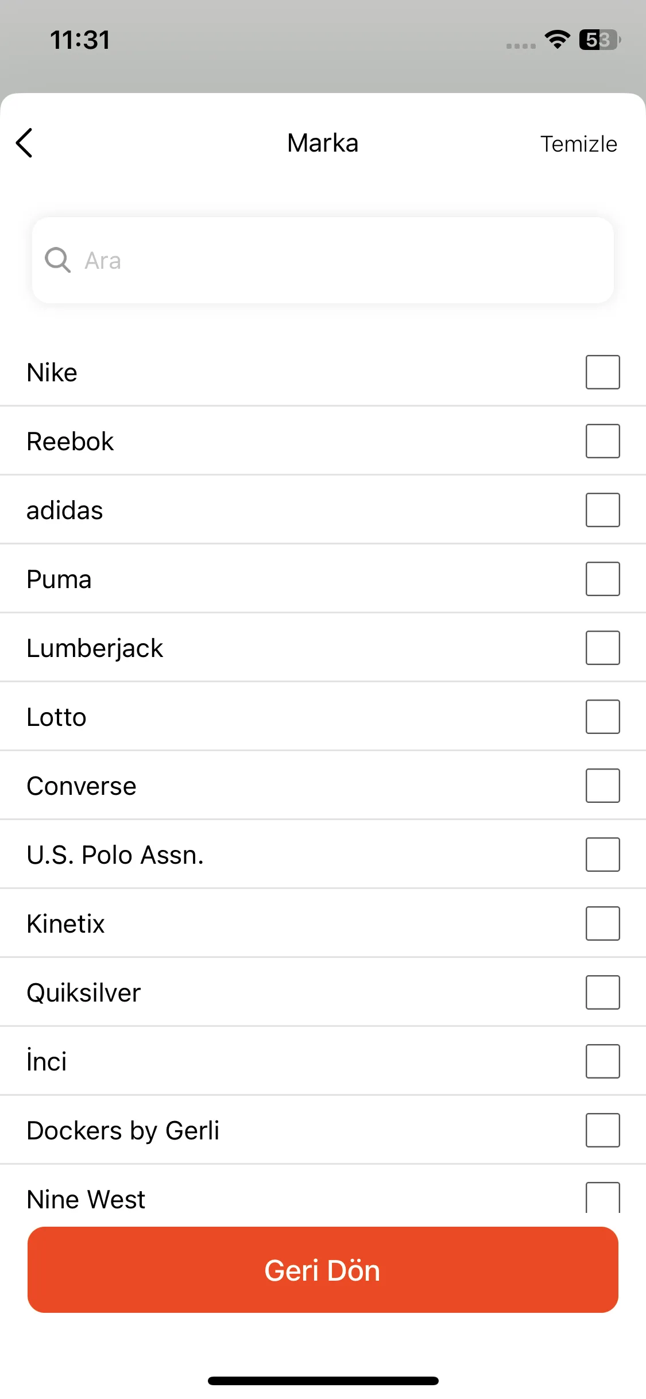Tap the search magnifier icon
This screenshot has width=646, height=1399.
click(x=57, y=260)
